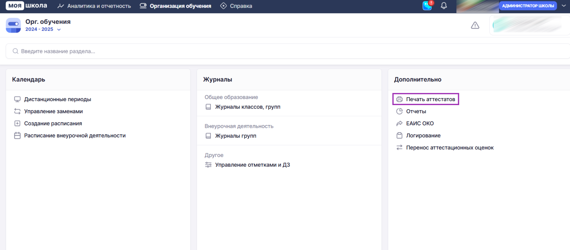Open Создание расписания link

click(53, 124)
